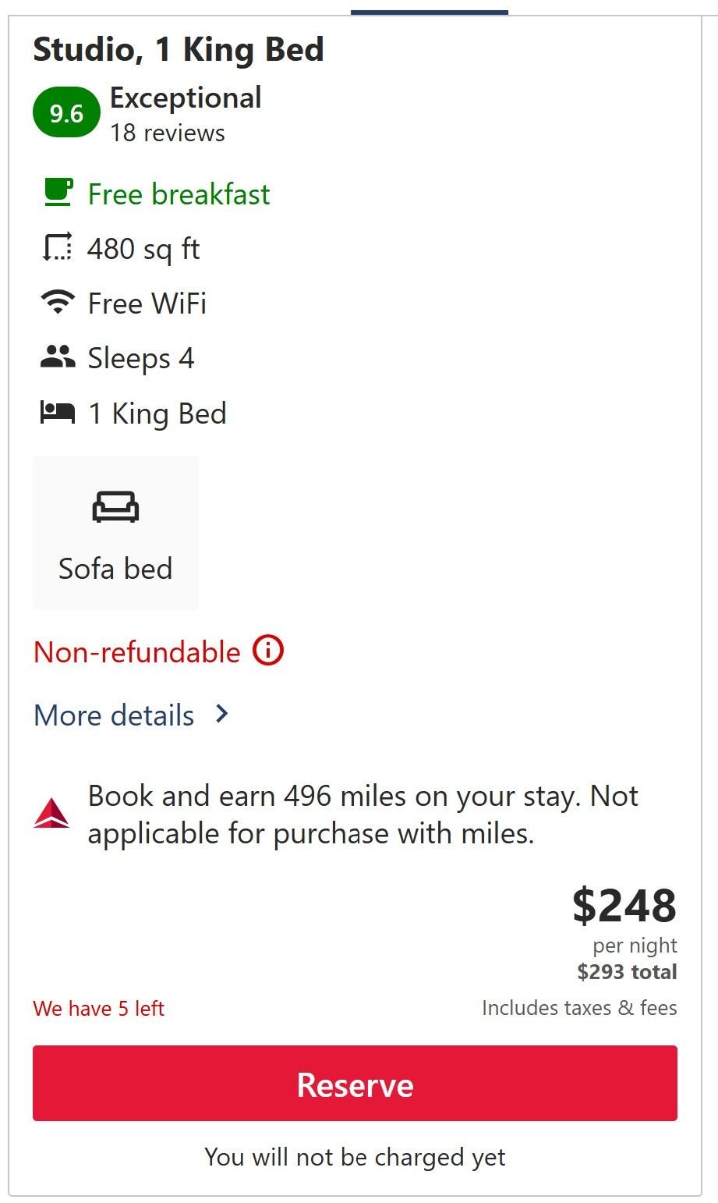The image size is (718, 1203).
Task: Open the More details link
Action: 115,715
